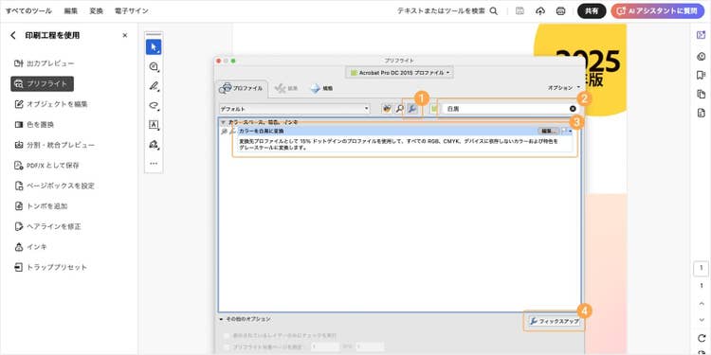This screenshot has height=355, width=711.
Task: Go to previous page up chevron
Action: [x=701, y=304]
